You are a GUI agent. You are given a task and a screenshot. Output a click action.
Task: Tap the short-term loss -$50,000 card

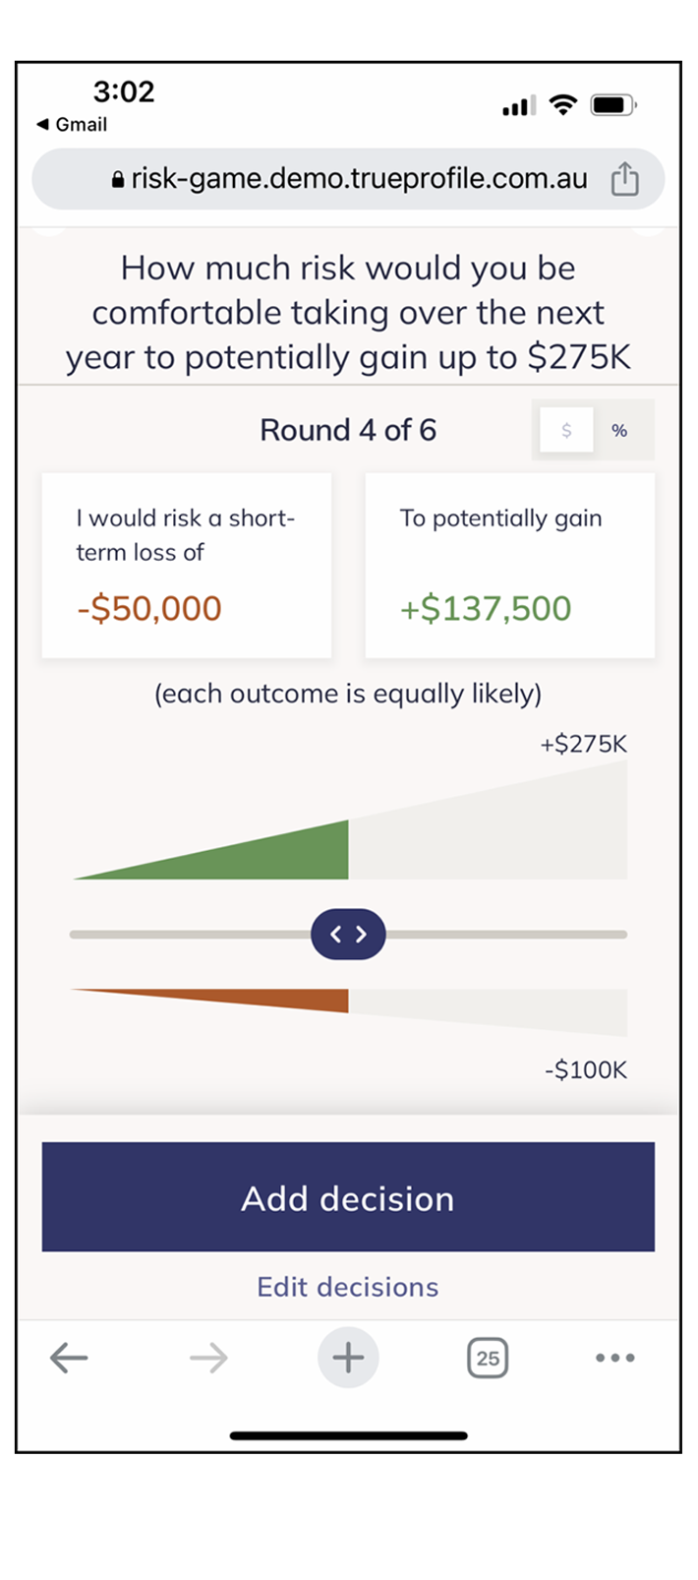[x=187, y=566]
